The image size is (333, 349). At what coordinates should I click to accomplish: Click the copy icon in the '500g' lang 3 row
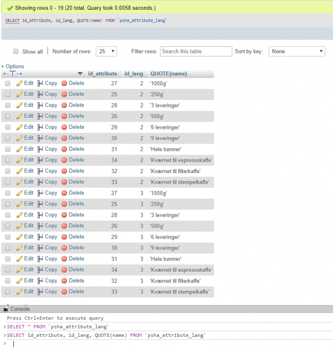tap(40, 226)
